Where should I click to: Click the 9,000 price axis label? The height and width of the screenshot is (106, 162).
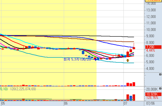click(150, 36)
